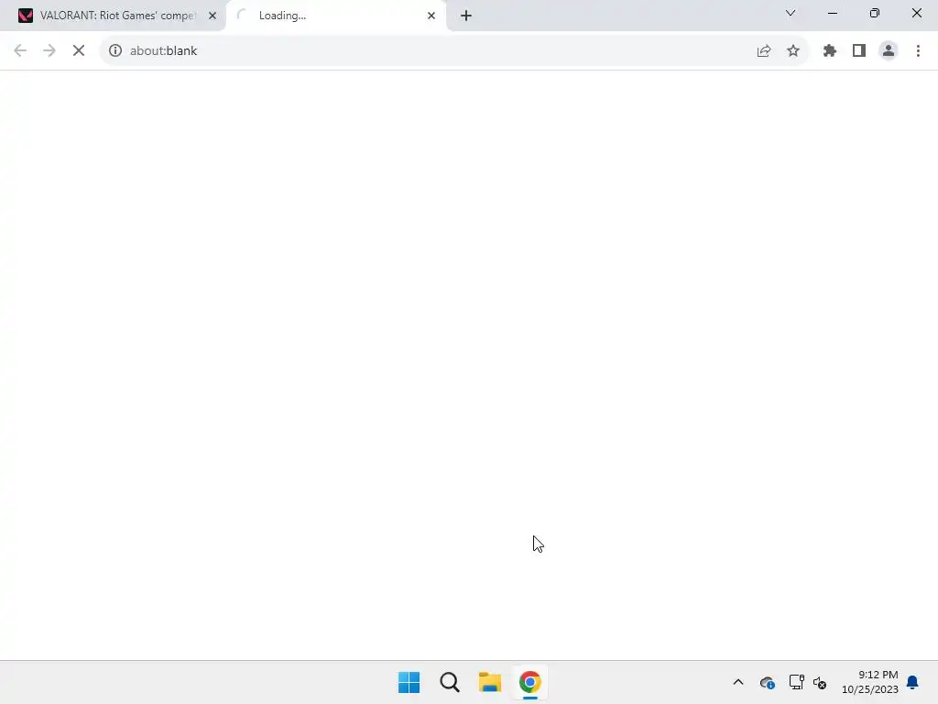The width and height of the screenshot is (938, 704).
Task: Restore down the Chrome window
Action: [875, 13]
